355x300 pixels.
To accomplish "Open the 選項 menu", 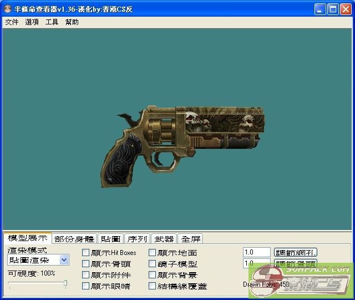I will pos(32,22).
